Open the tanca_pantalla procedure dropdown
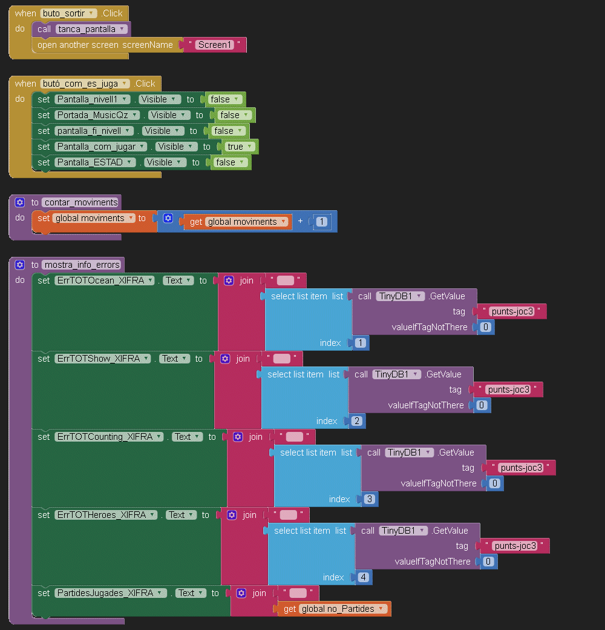Screen dimensions: 605x630 coord(122,29)
